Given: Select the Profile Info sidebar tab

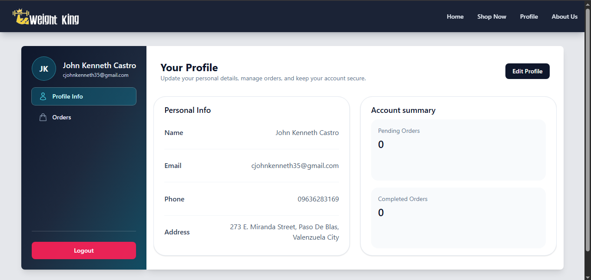Looking at the screenshot, I should pos(84,96).
